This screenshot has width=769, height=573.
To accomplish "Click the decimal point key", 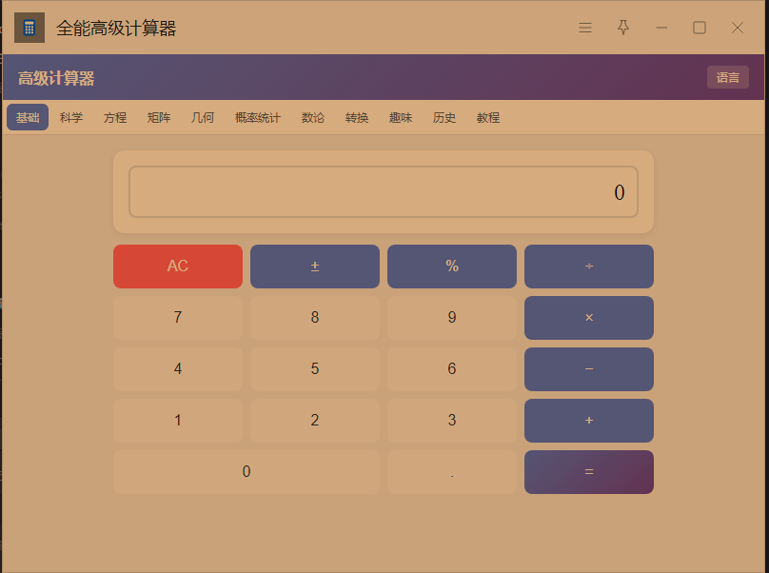I will [x=452, y=472].
